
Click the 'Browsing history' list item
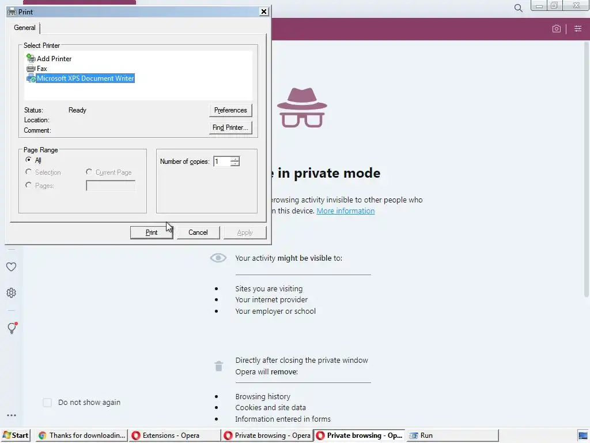click(263, 397)
